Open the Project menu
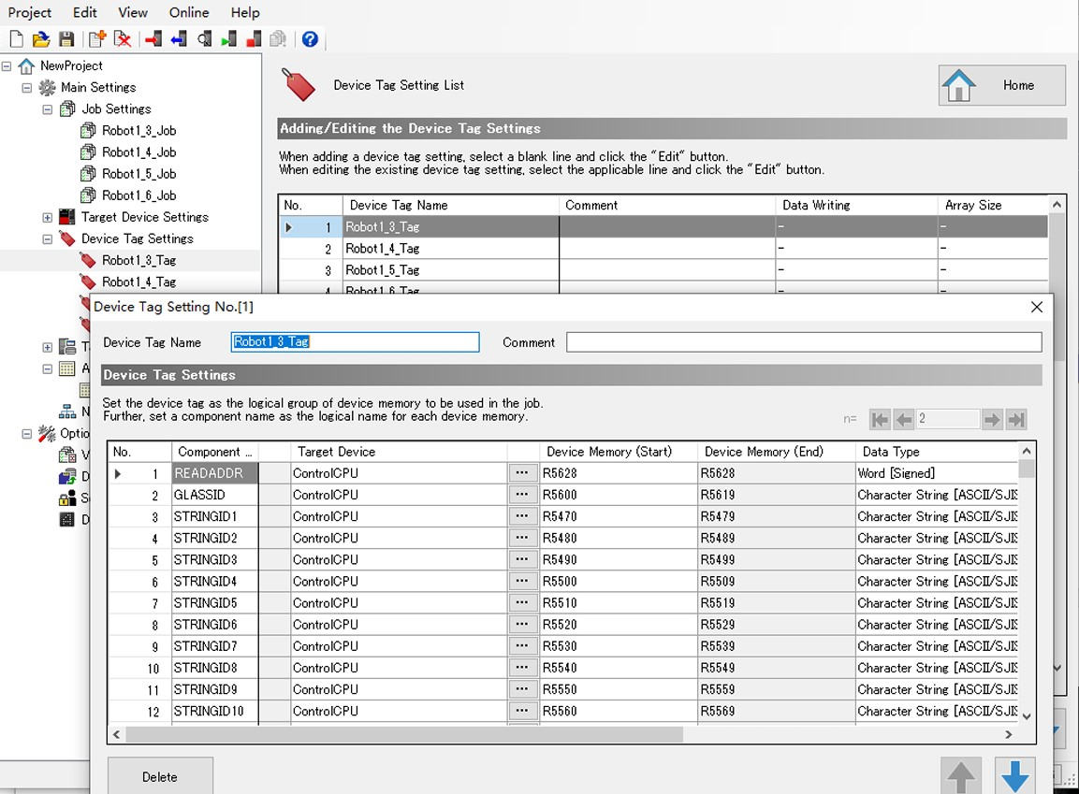The image size is (1079, 794). (30, 12)
